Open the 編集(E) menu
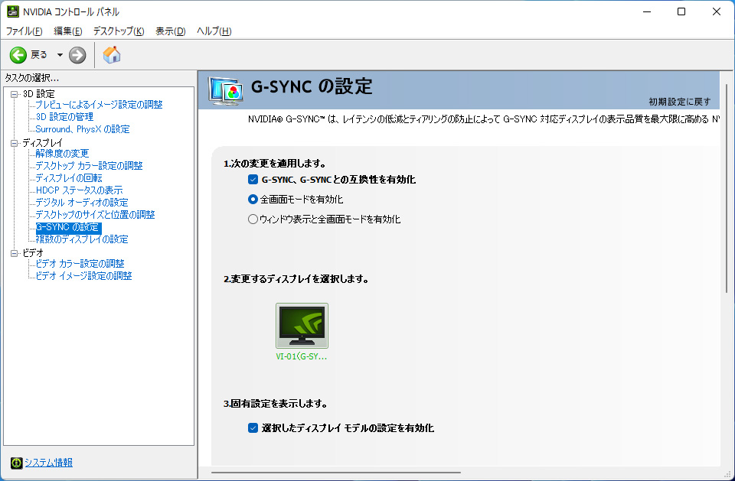735x481 pixels. point(68,31)
